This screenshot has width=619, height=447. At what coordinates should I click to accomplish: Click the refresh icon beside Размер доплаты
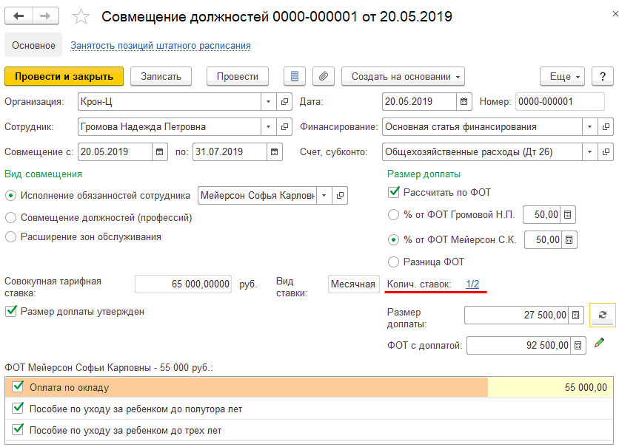click(602, 315)
